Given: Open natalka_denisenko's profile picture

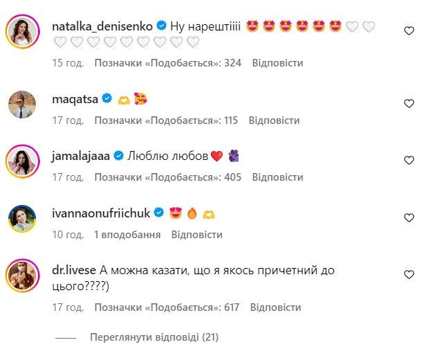Looking at the screenshot, I should pos(21,30).
